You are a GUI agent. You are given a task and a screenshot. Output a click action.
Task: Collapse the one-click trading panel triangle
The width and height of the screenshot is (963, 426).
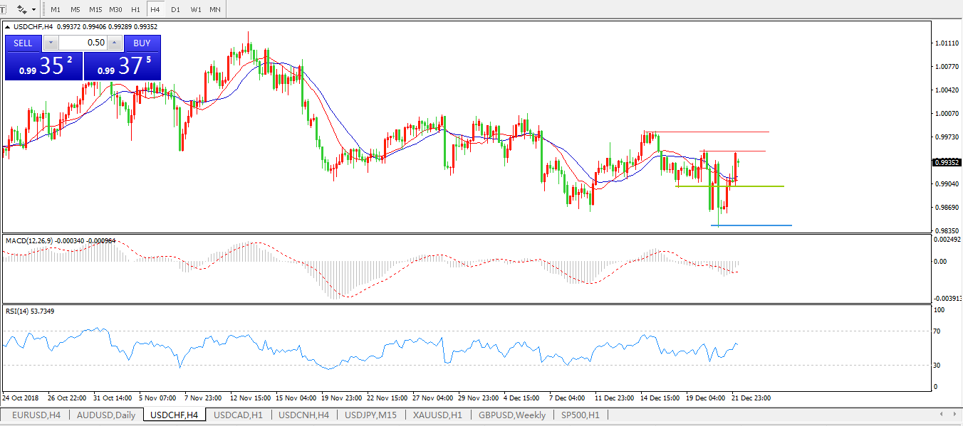click(x=9, y=27)
